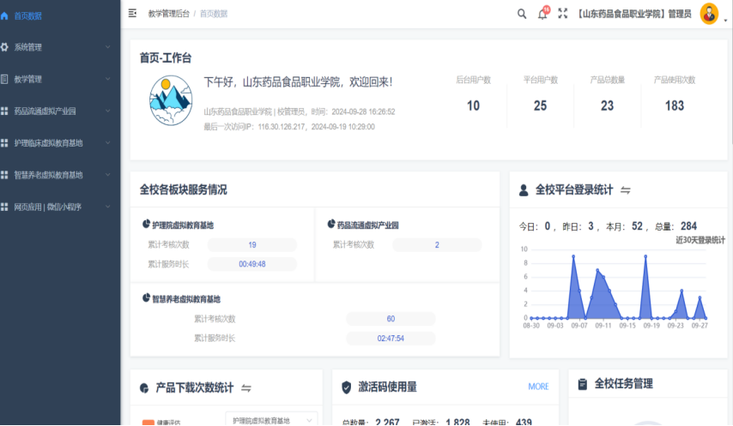Enter fullscreen using the expand icon
This screenshot has width=733, height=426.
[x=563, y=13]
